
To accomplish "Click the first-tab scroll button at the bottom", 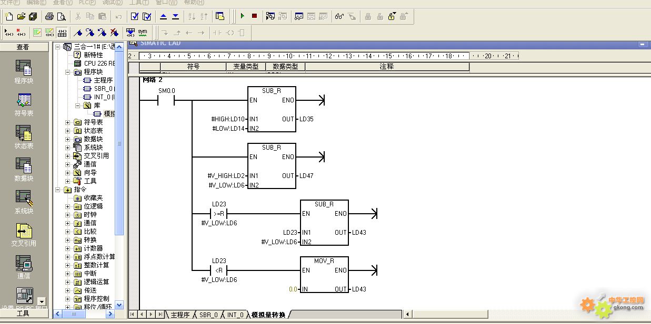I will click(133, 314).
